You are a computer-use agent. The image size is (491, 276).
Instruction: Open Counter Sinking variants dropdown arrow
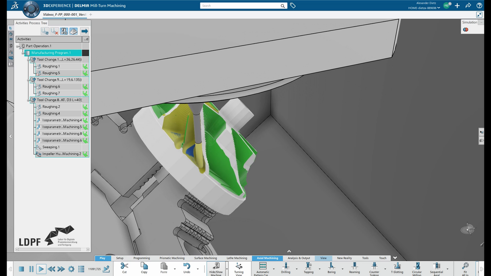[x=385, y=269]
